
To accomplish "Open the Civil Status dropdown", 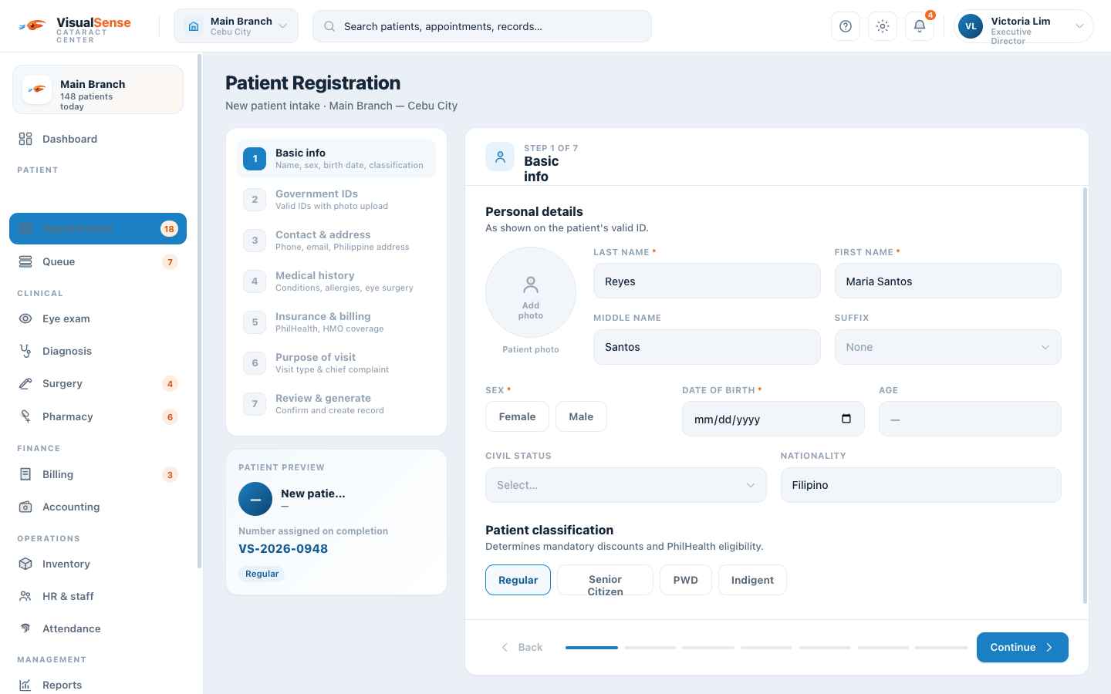I will (x=626, y=485).
